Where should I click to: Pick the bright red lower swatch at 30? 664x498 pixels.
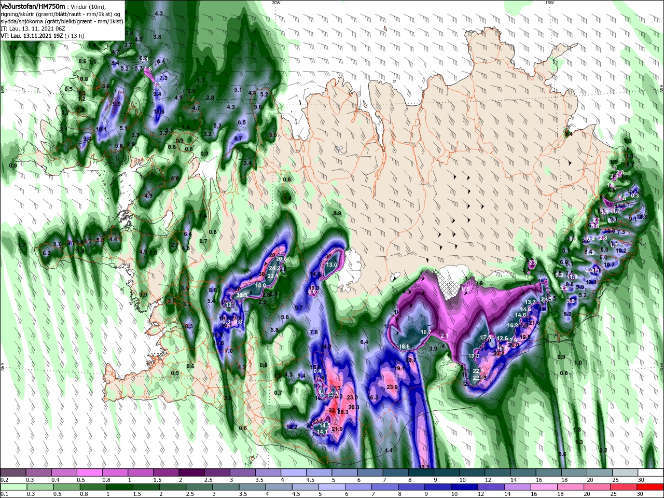[651, 487]
